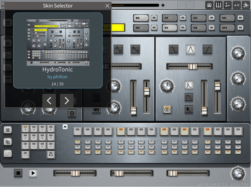The height and width of the screenshot is (187, 251).
Task: Select the BS drum channel
Action: click(170, 28)
